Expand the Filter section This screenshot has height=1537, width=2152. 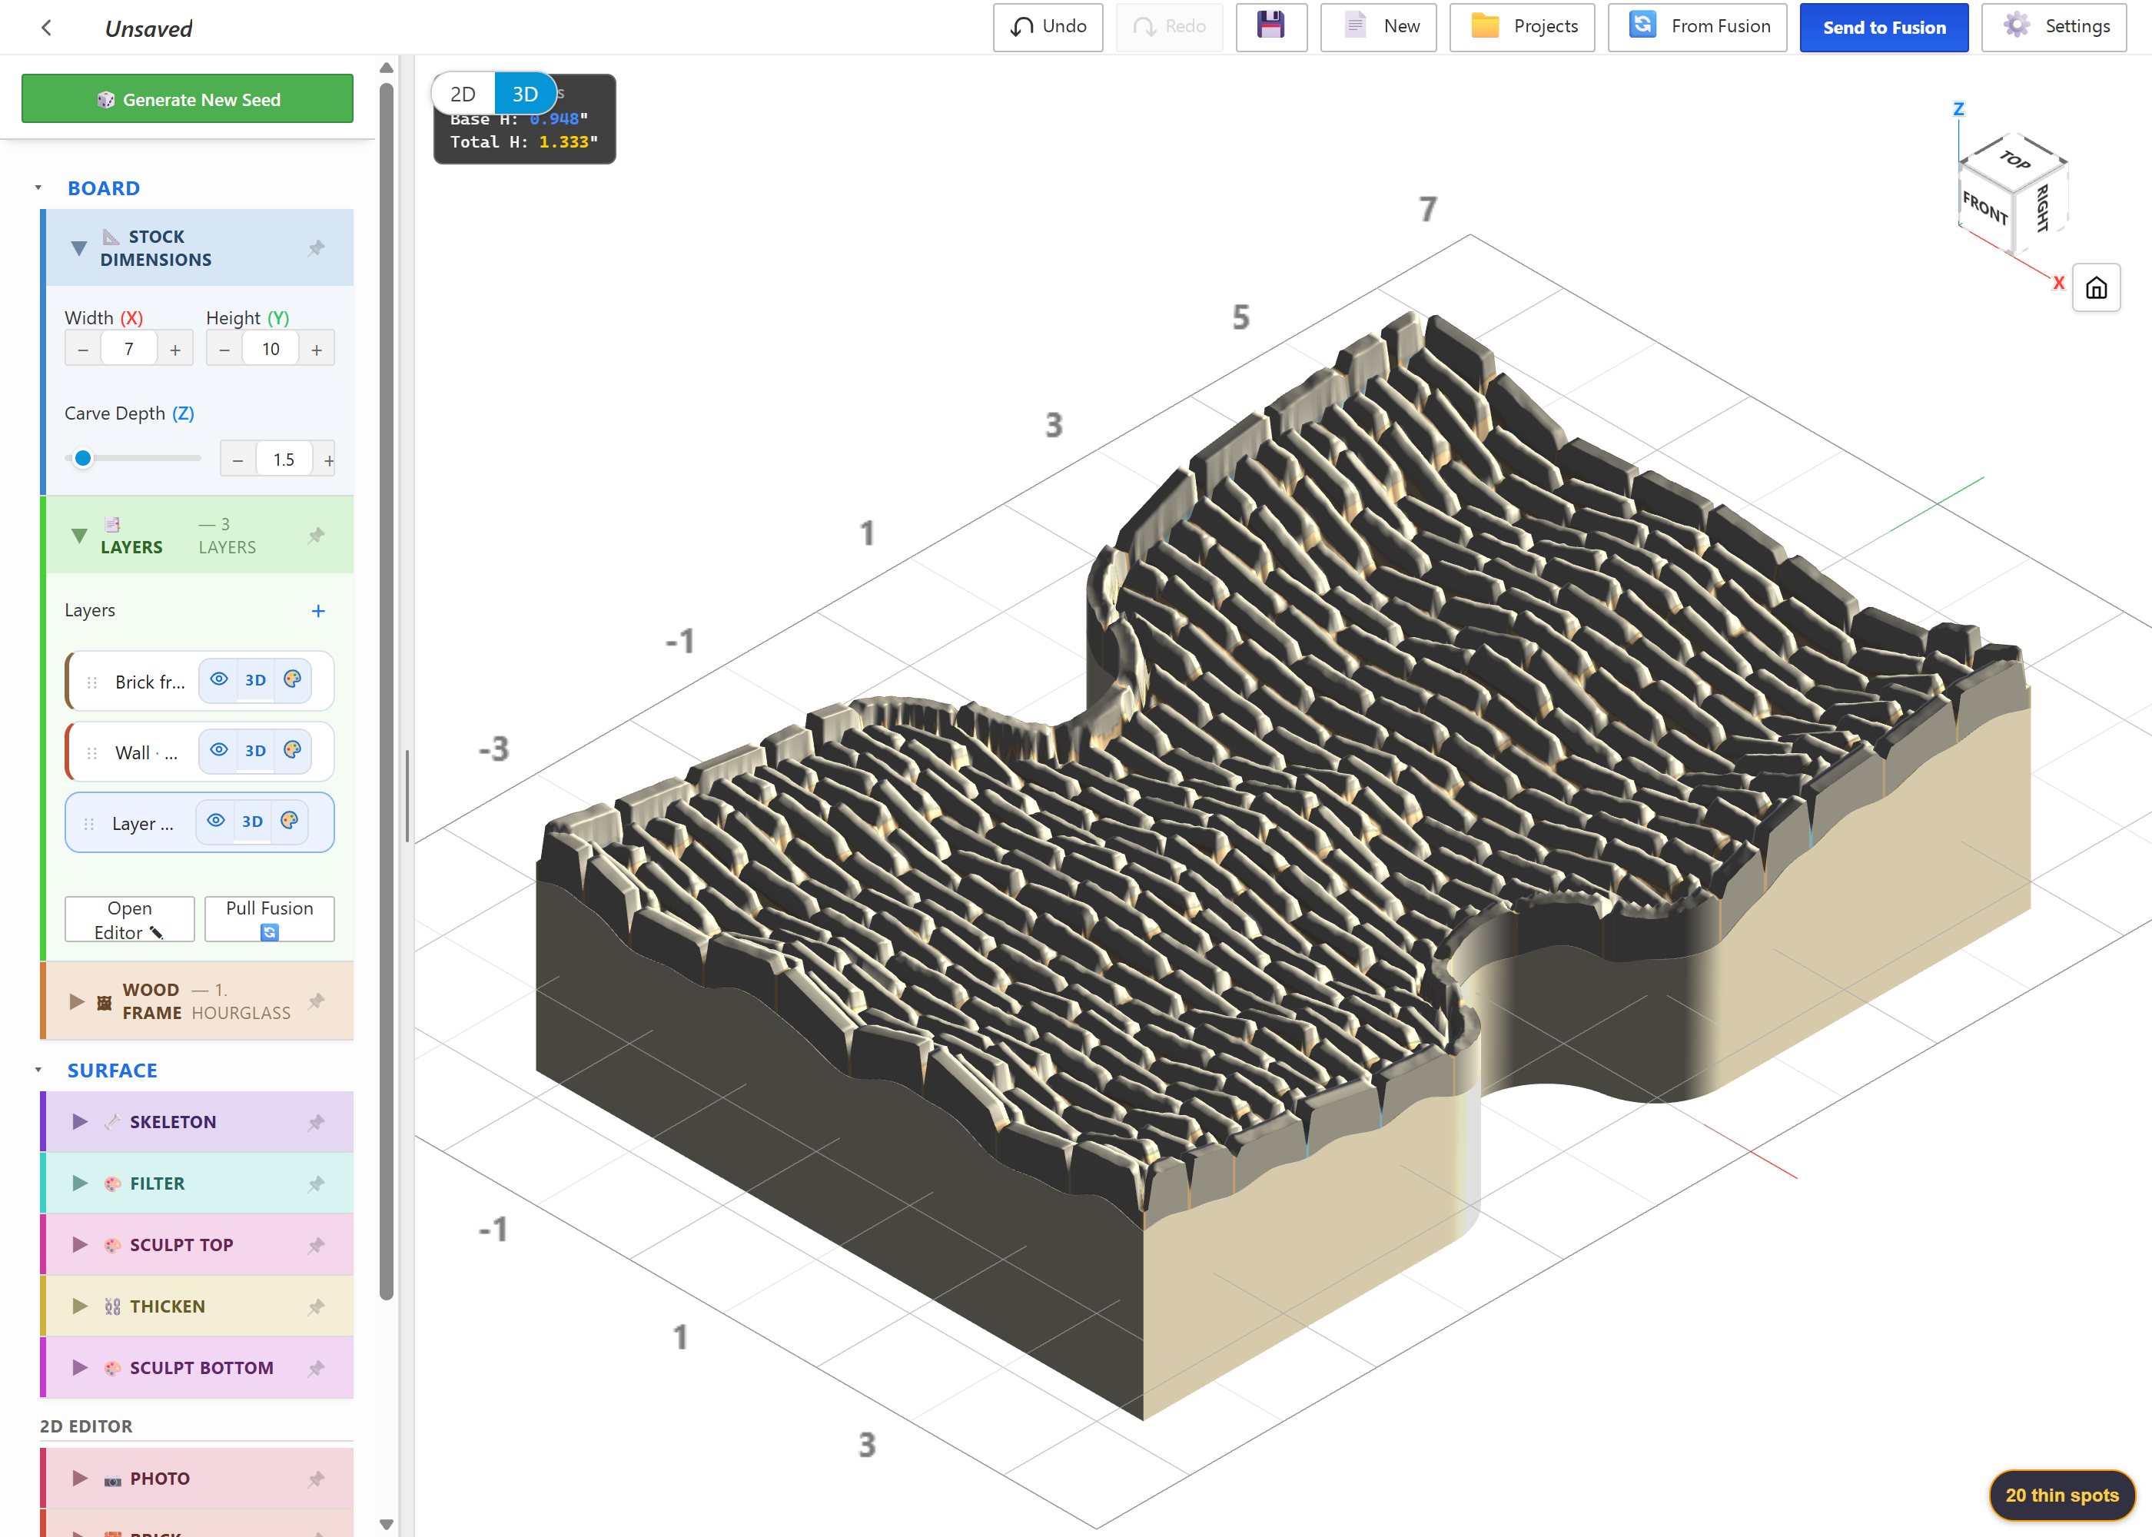(x=81, y=1184)
